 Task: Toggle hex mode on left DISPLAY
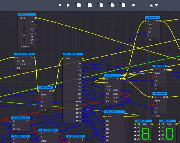139,124
